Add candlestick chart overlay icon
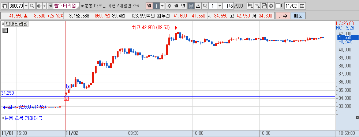 250,6
